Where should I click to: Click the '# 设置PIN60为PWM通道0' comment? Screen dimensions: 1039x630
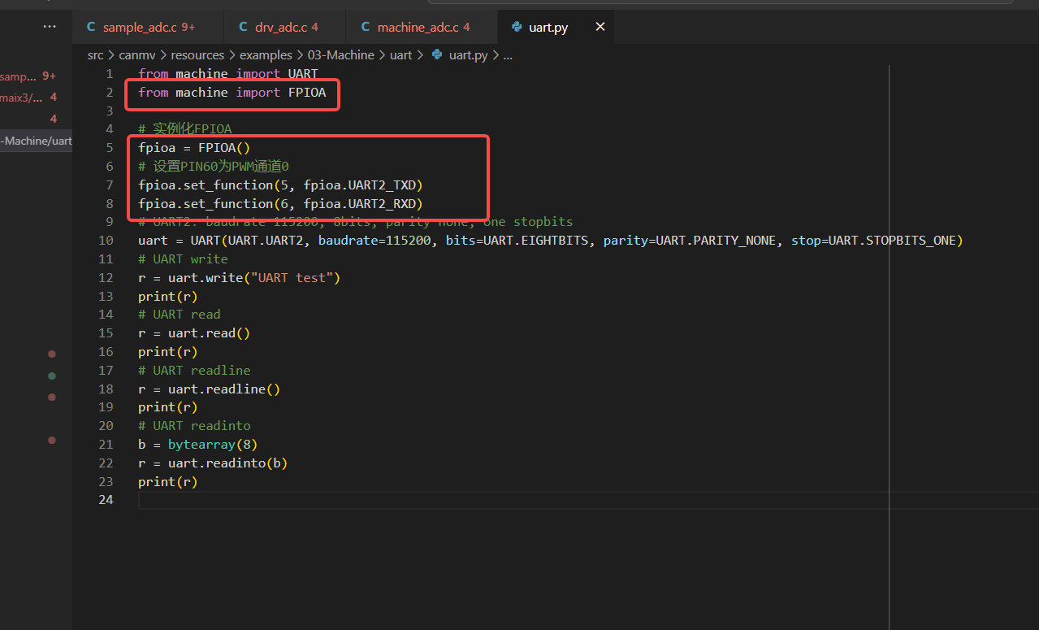pos(214,167)
